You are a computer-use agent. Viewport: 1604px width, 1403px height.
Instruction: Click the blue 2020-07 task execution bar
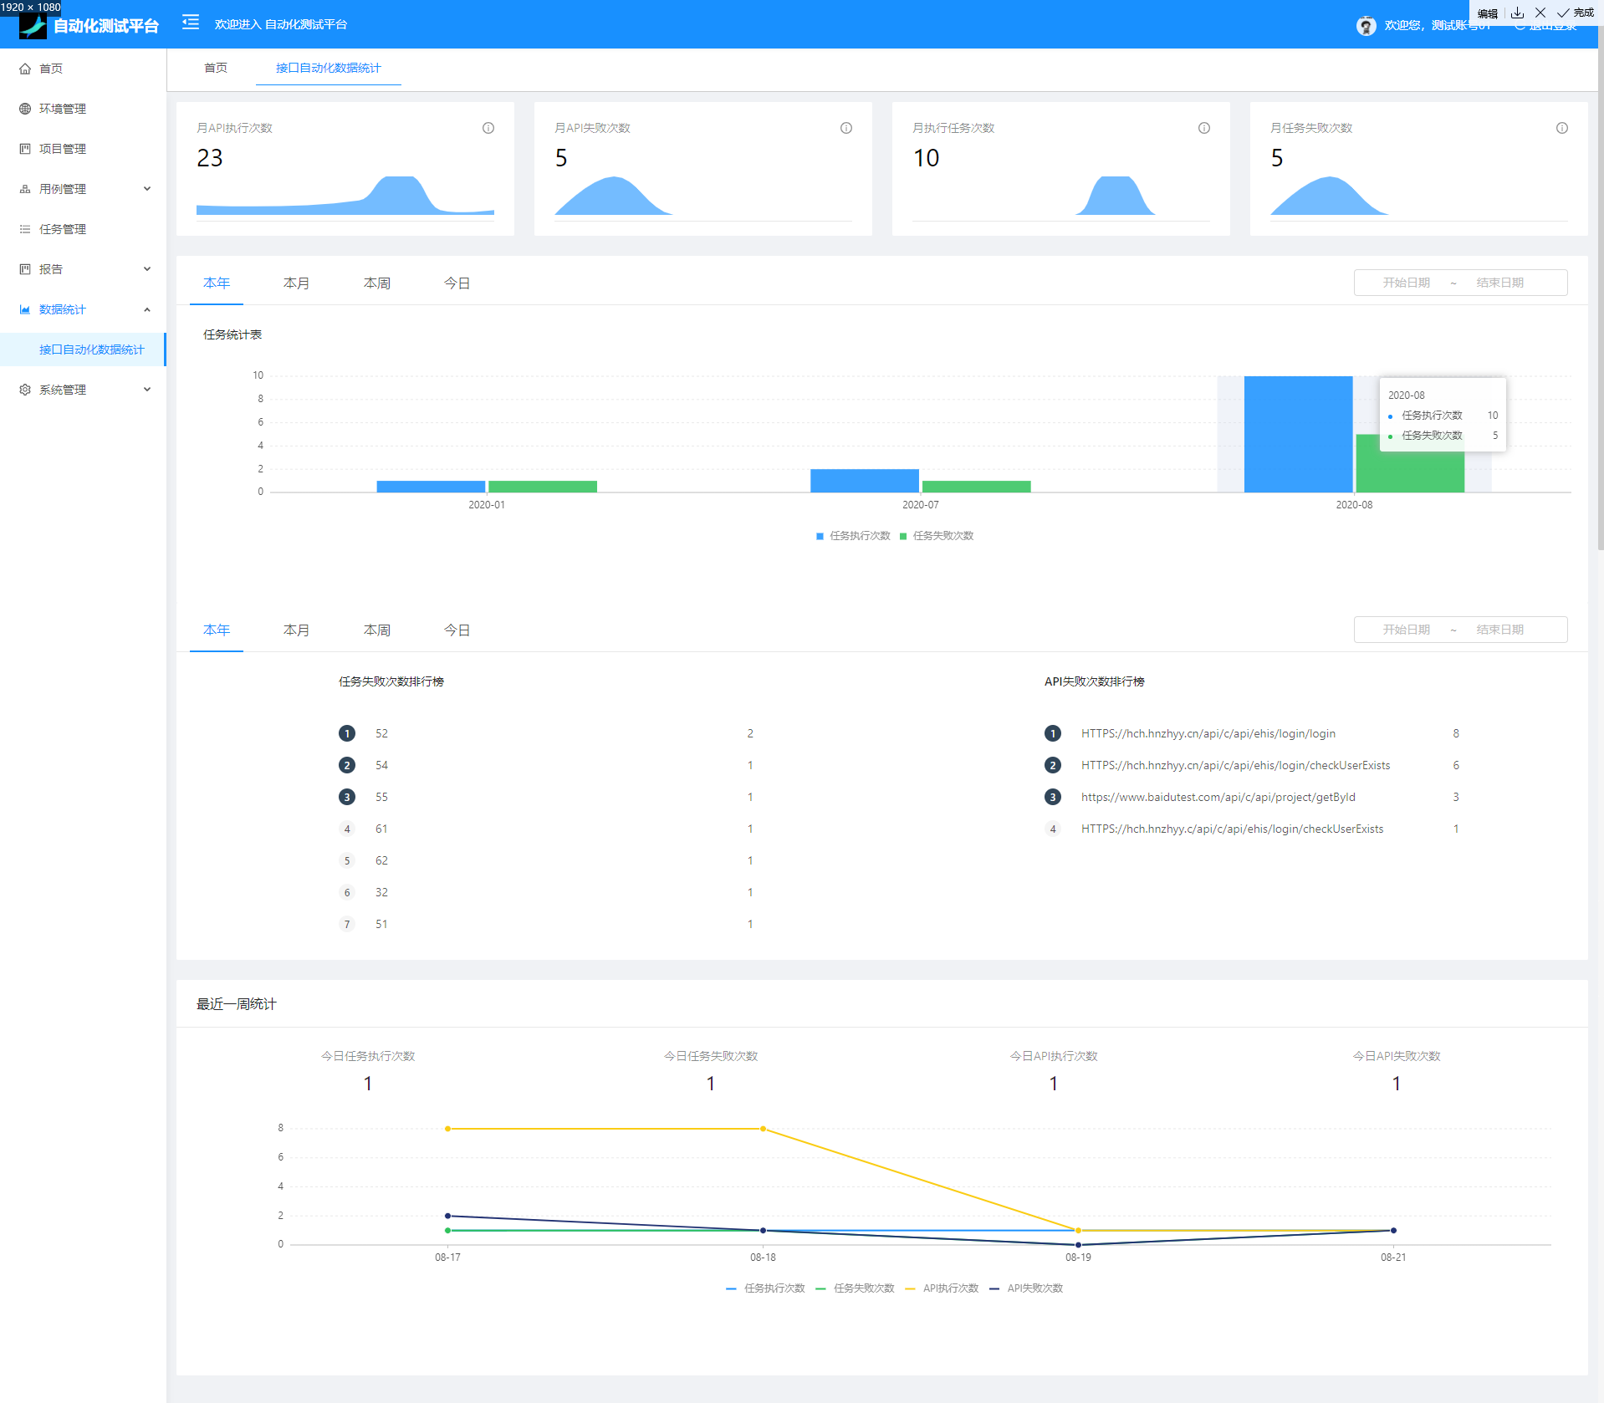865,481
